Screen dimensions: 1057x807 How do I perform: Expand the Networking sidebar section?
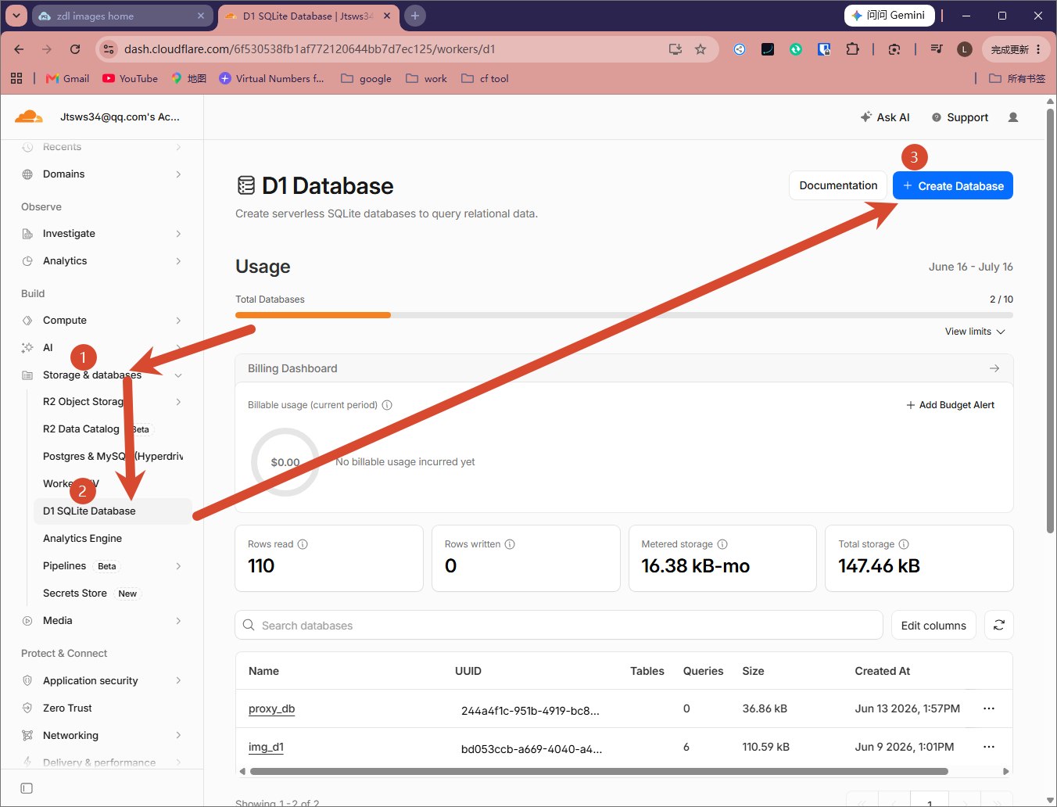tap(178, 736)
